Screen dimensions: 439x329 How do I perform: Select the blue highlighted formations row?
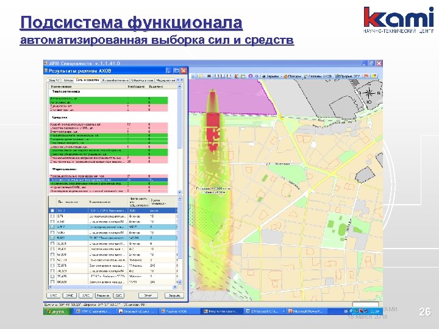tap(109, 180)
